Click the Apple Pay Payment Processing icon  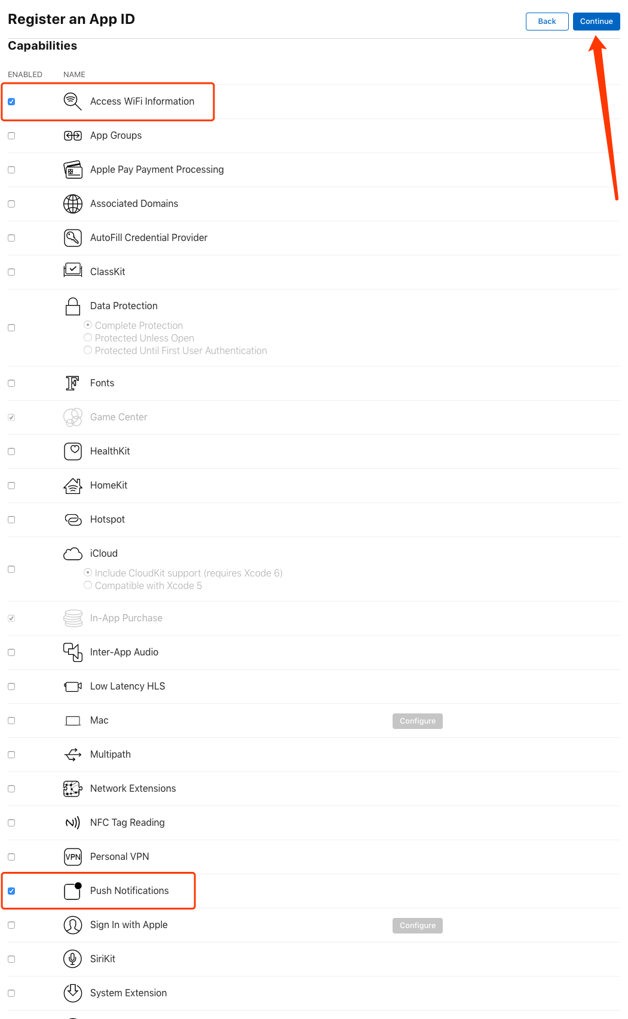[x=72, y=170]
